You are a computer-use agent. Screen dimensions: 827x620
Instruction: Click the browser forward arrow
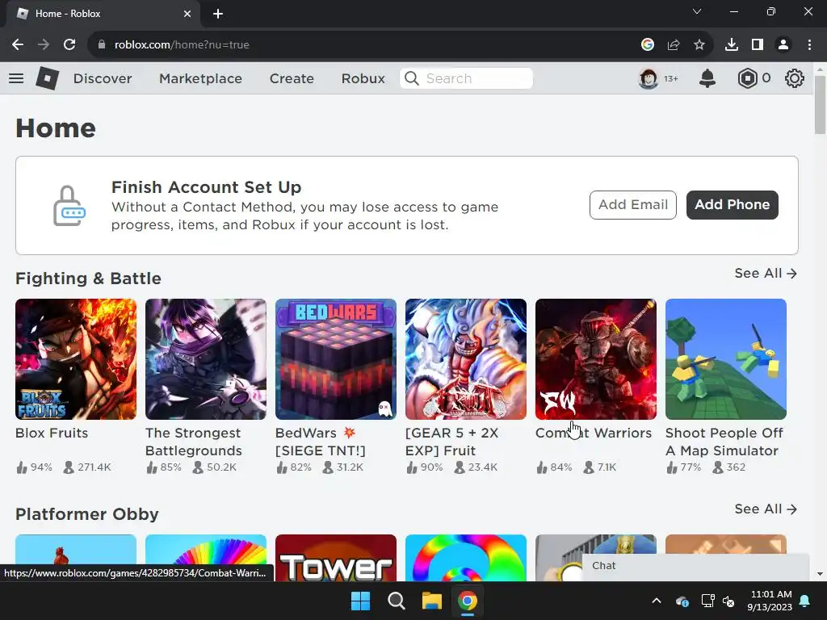click(44, 45)
